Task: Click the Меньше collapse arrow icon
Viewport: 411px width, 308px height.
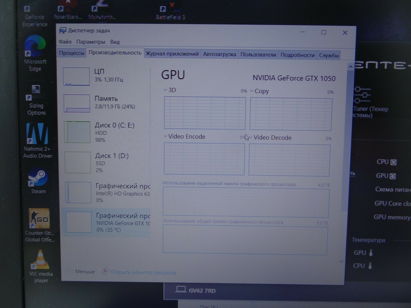Action: tap(69, 271)
